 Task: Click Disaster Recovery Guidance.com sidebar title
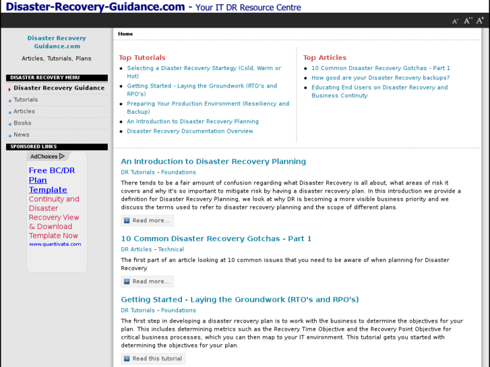(x=57, y=42)
